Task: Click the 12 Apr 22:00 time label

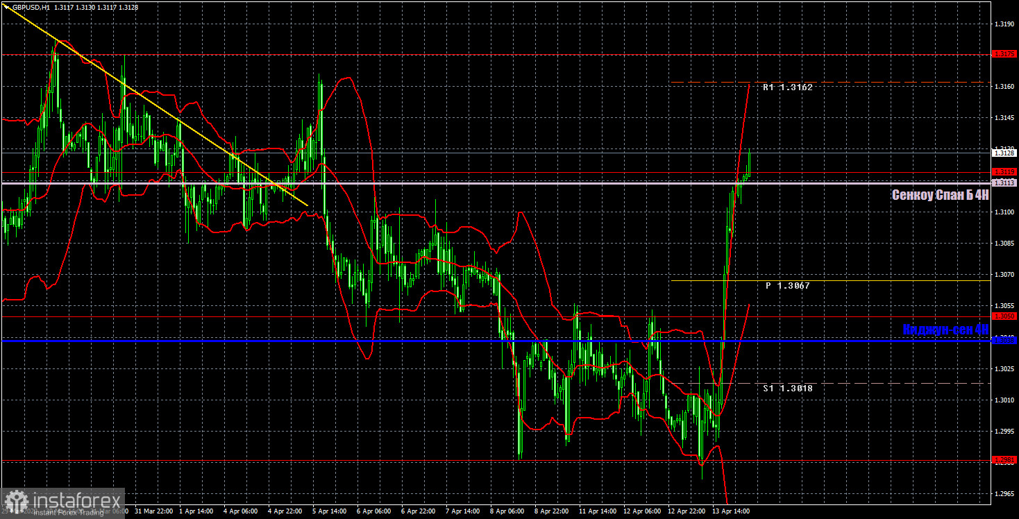Action: [x=685, y=511]
